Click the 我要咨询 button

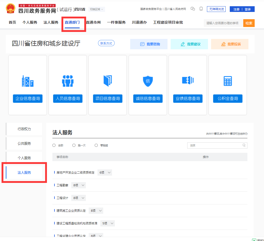[x=149, y=44]
